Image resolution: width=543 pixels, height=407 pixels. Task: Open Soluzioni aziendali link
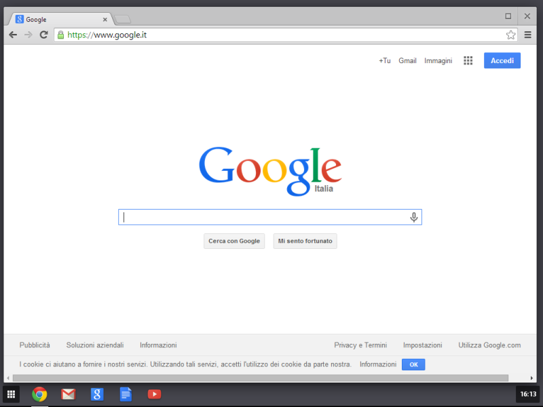95,345
